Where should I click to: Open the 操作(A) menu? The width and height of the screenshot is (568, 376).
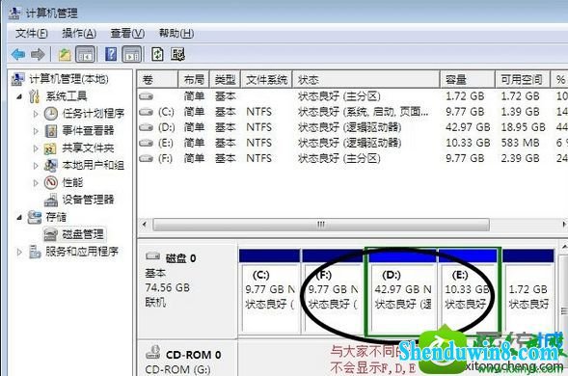tap(79, 34)
